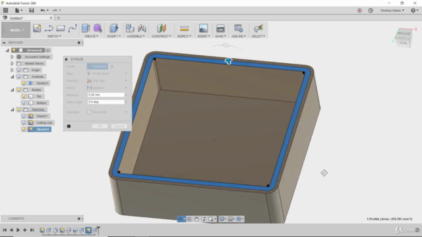Screen dimensions: 422x237
Task: Collapse the Bodies folder node
Action: (12, 90)
